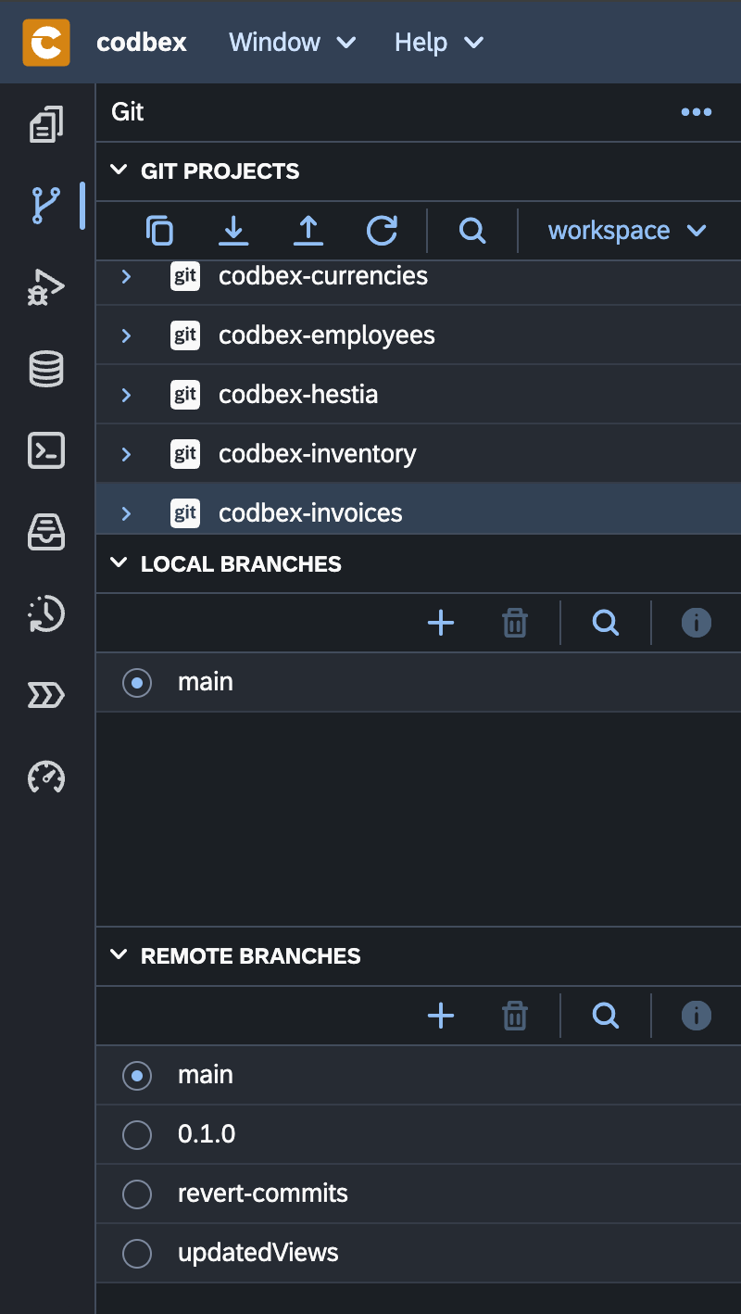Click the REMOTE BRANCHES section heading
This screenshot has height=1314, width=741.
click(x=251, y=956)
